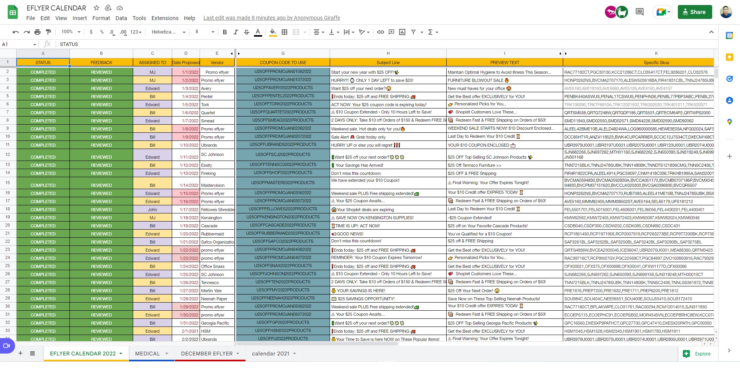Open the horizontal align dropdown

[318, 32]
